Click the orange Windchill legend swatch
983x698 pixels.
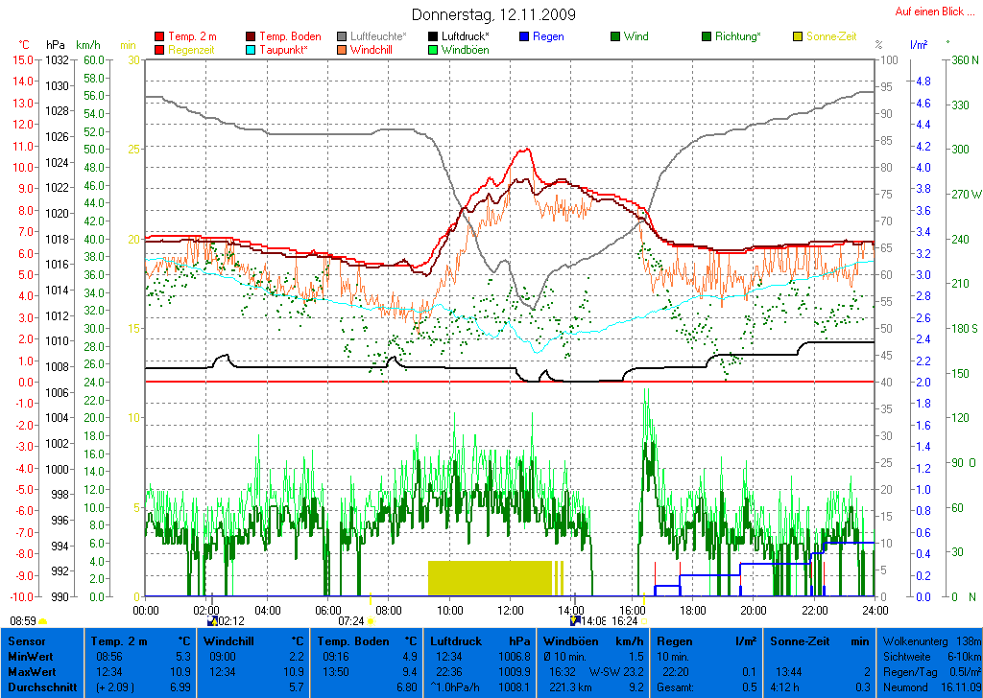(x=343, y=49)
